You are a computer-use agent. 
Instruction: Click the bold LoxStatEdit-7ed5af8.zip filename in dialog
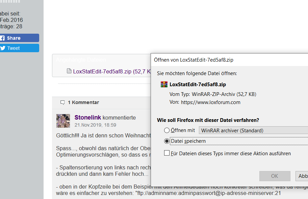[198, 85]
